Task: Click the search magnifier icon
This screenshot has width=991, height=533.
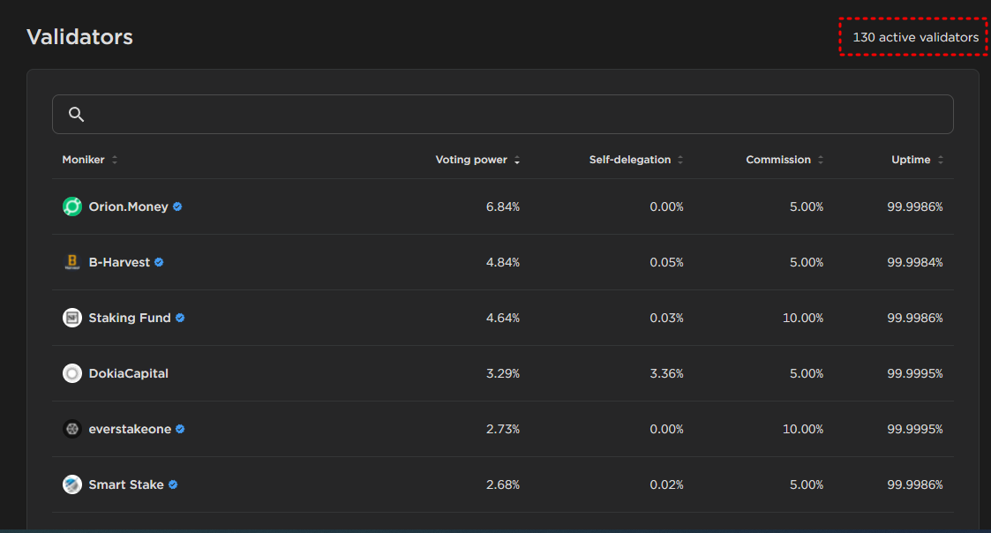Action: [77, 115]
